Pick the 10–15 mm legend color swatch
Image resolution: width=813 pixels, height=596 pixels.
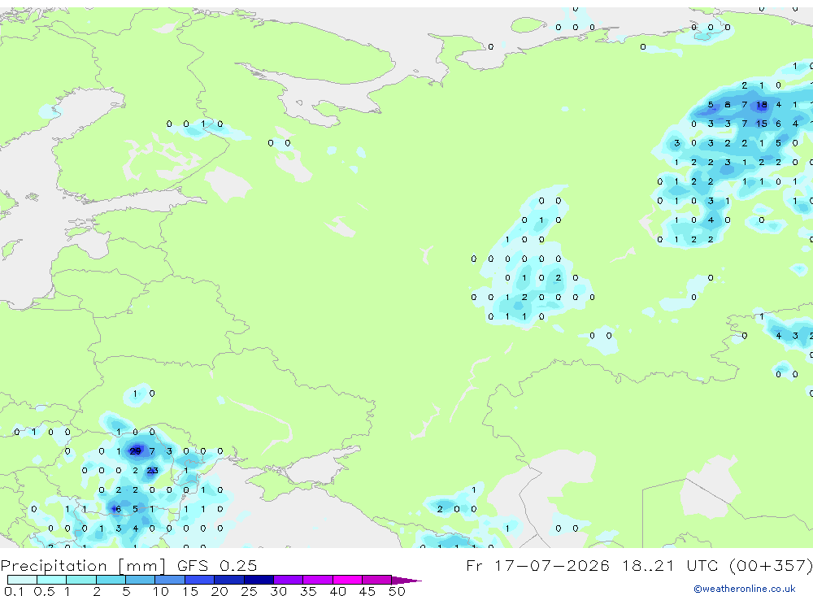170,580
